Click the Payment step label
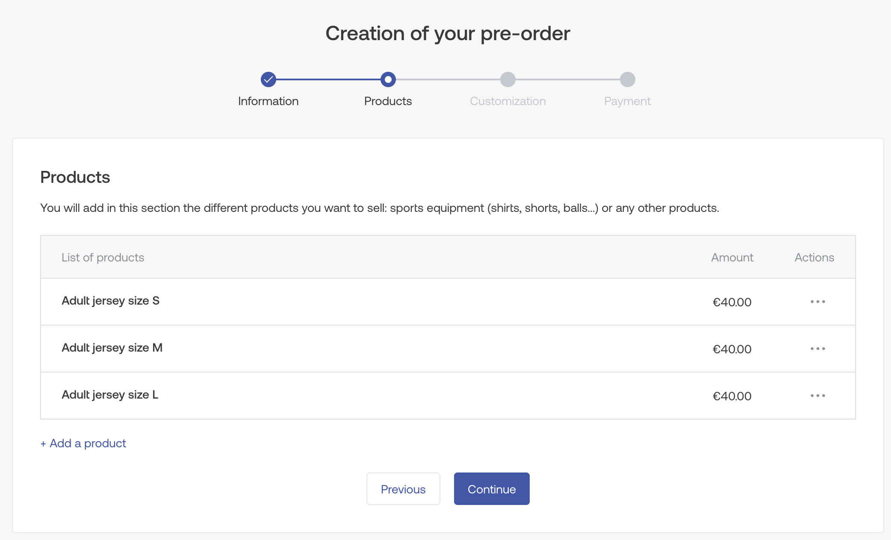Image resolution: width=891 pixels, height=540 pixels. click(x=627, y=101)
